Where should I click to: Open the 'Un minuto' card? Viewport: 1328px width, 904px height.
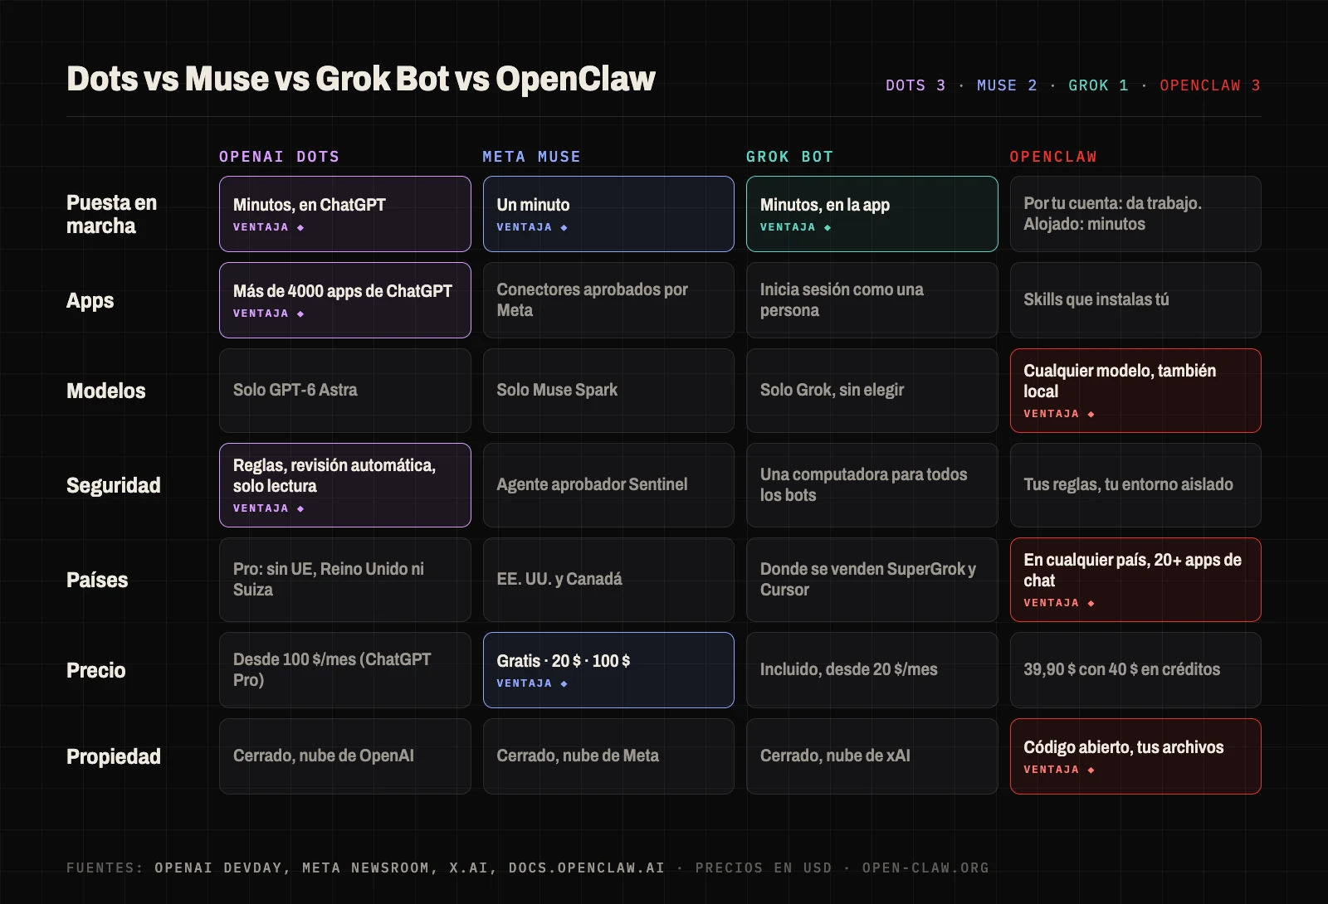[608, 214]
